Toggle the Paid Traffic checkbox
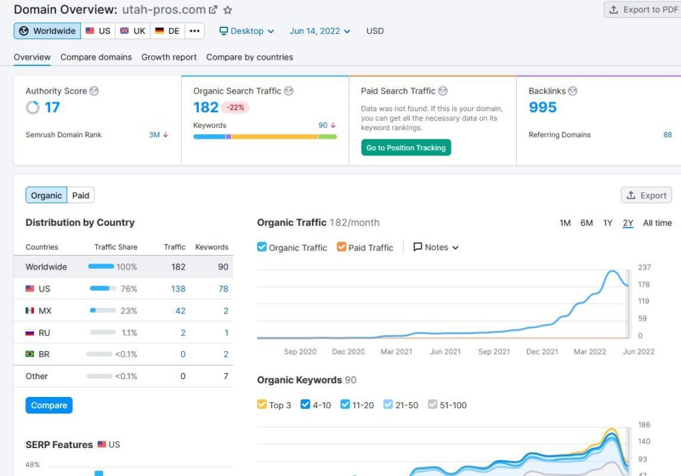Screen dimensions: 681x476 pos(341,247)
